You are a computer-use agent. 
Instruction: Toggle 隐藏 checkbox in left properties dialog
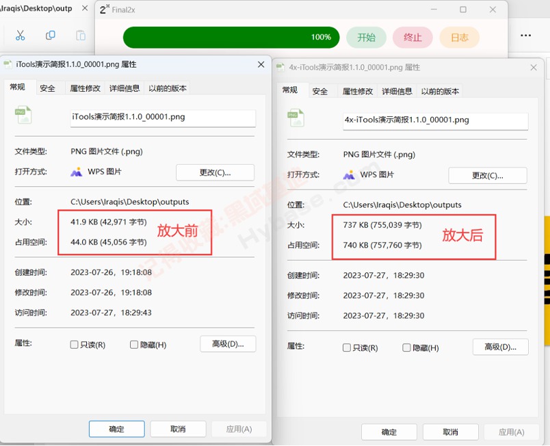(134, 345)
